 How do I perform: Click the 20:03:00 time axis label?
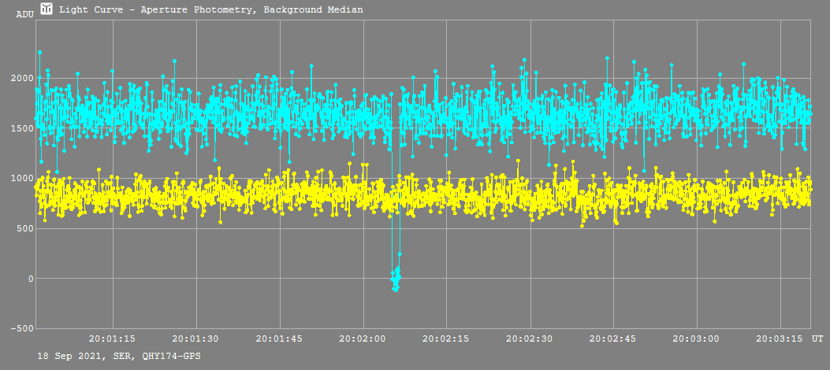(x=698, y=339)
